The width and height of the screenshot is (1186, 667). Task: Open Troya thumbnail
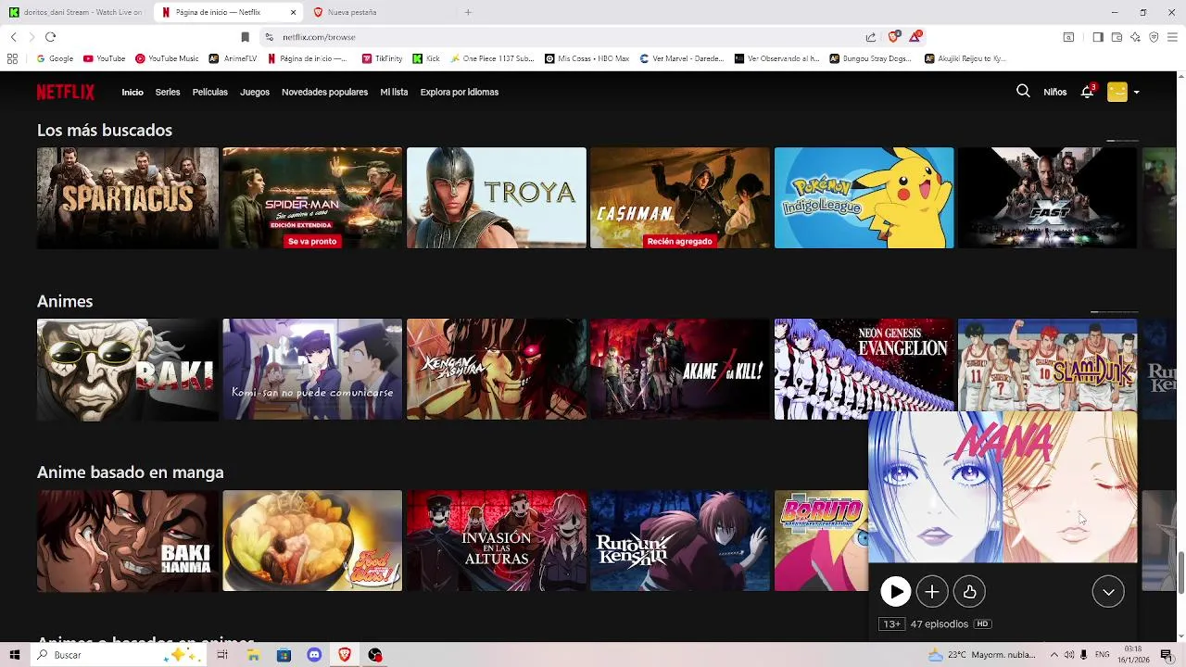(497, 198)
